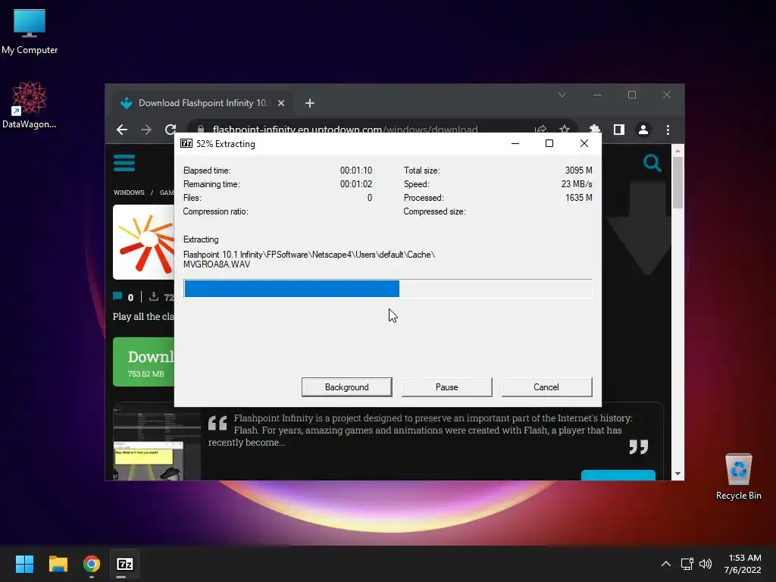Click the Processed value 1635 M

click(578, 198)
